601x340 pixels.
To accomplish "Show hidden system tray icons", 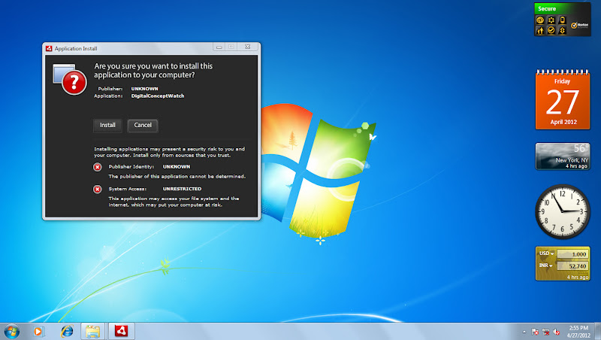I will (x=524, y=332).
